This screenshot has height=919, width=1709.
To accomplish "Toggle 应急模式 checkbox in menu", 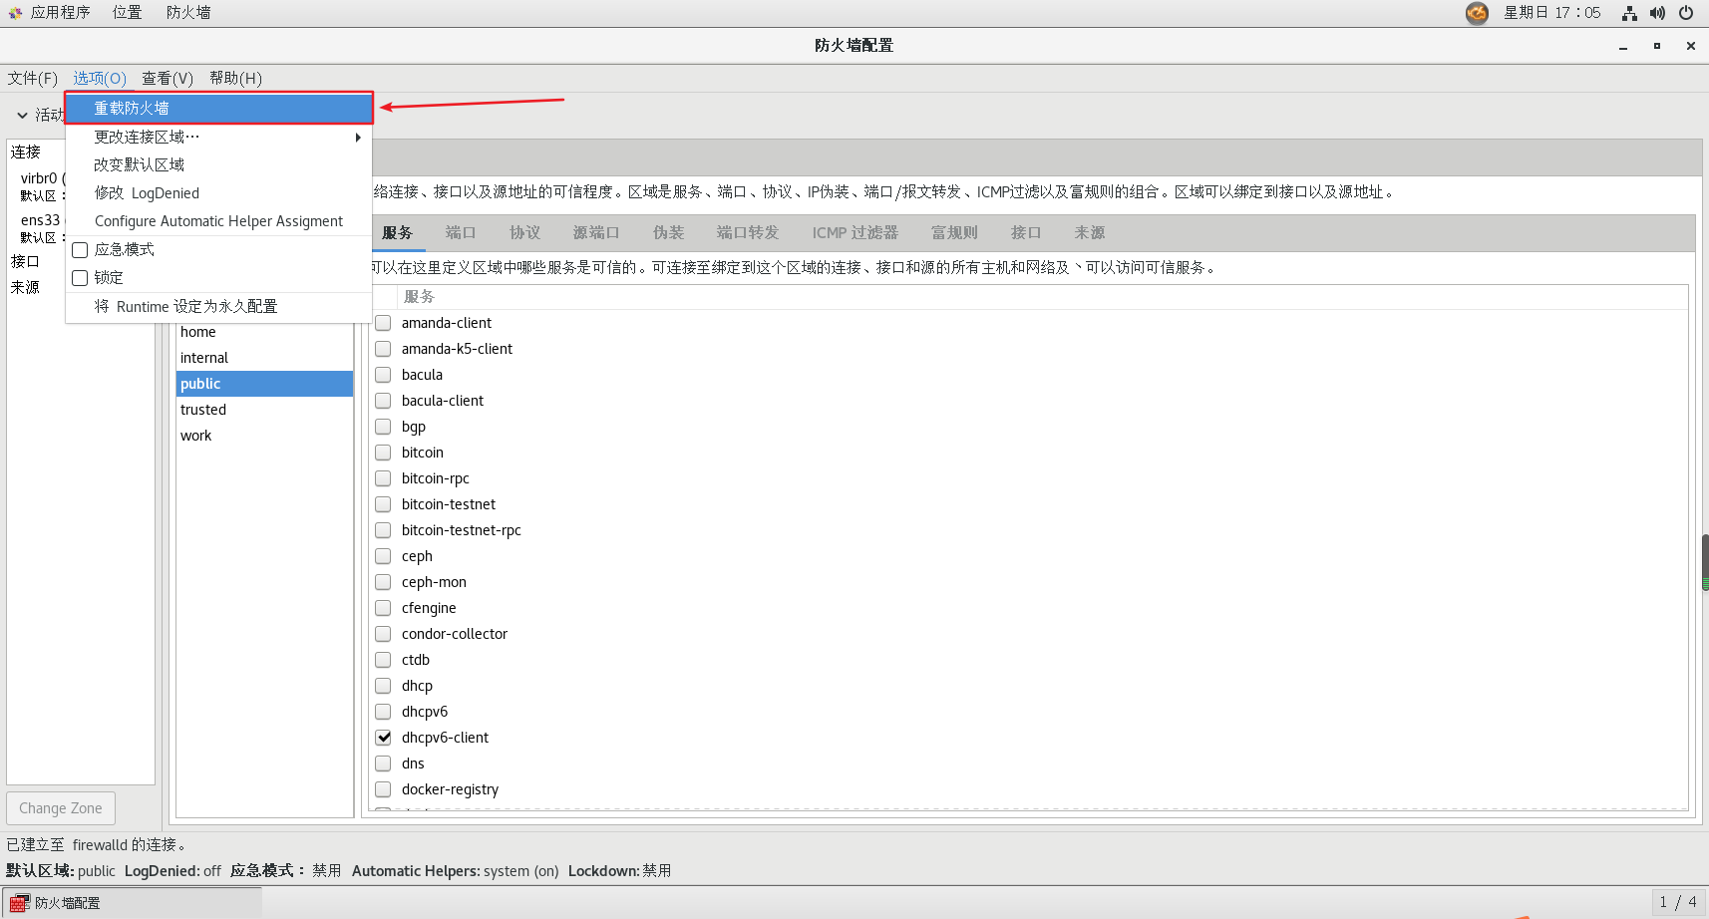I will [81, 250].
